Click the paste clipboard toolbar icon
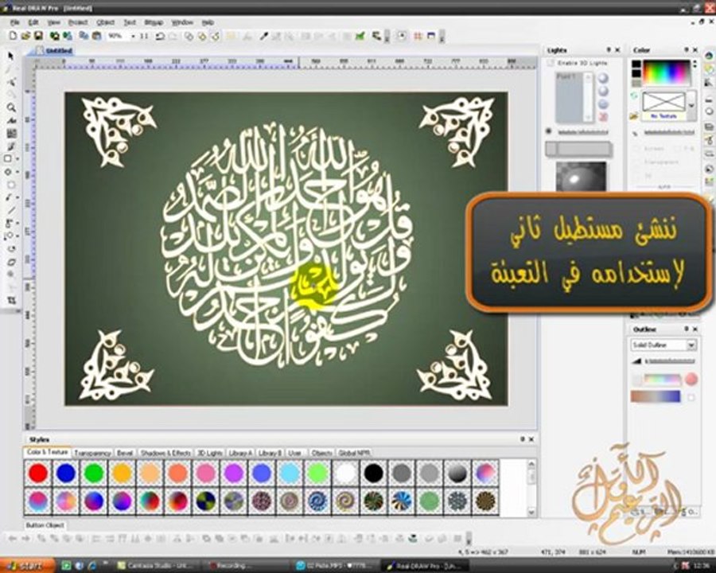 pyautogui.click(x=97, y=36)
